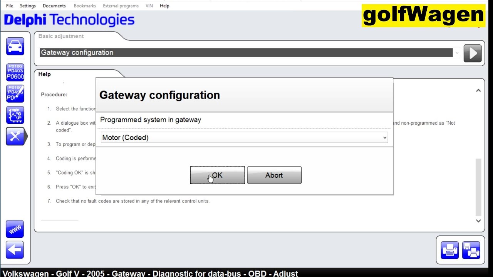Image resolution: width=493 pixels, height=277 pixels.
Task: Click the Delphi Technologies logo
Action: 69,20
